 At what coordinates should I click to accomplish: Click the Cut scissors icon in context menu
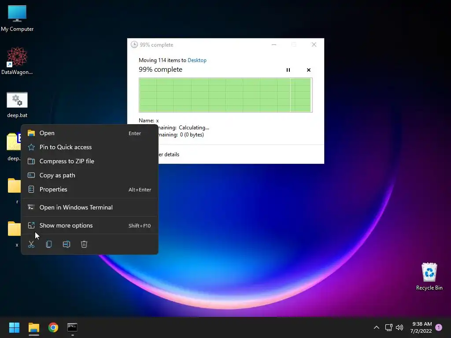coord(31,244)
